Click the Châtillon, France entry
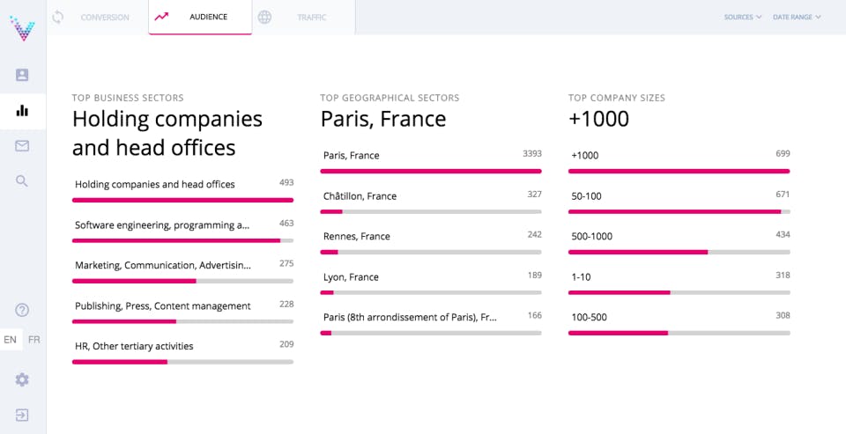846x434 pixels. [360, 196]
